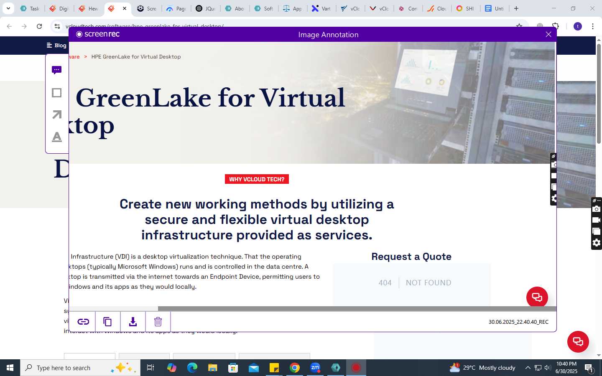The width and height of the screenshot is (602, 376).
Task: Click the annotation window horizontal scrollbar
Action: click(357, 309)
